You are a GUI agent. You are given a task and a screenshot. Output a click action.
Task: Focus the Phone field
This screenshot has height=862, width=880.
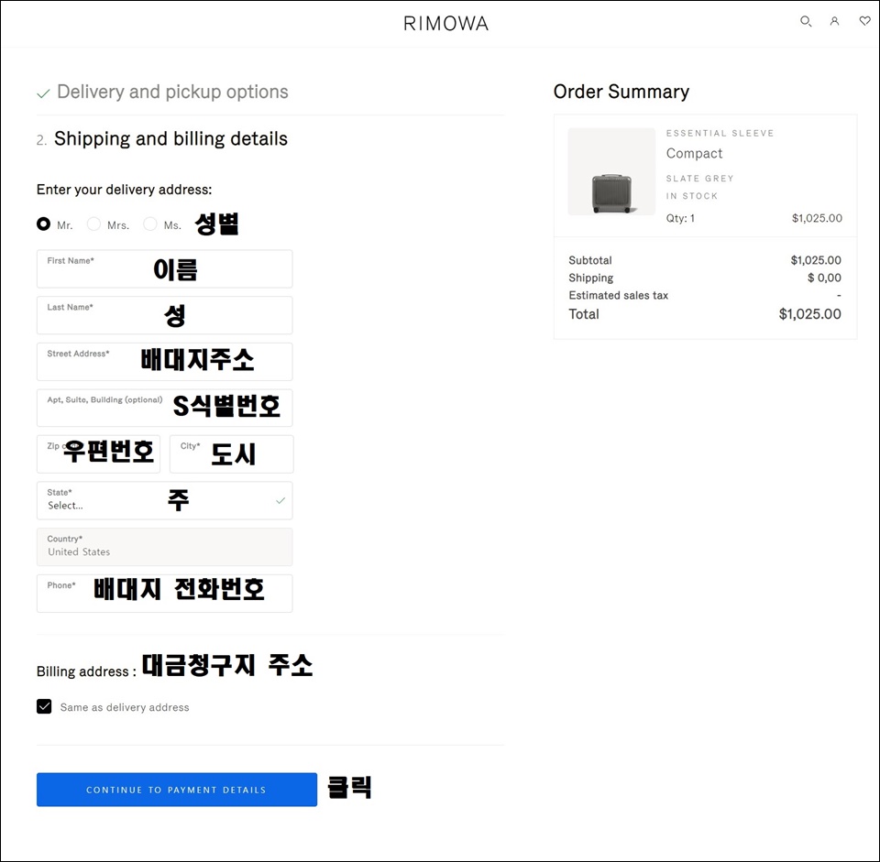click(x=164, y=594)
